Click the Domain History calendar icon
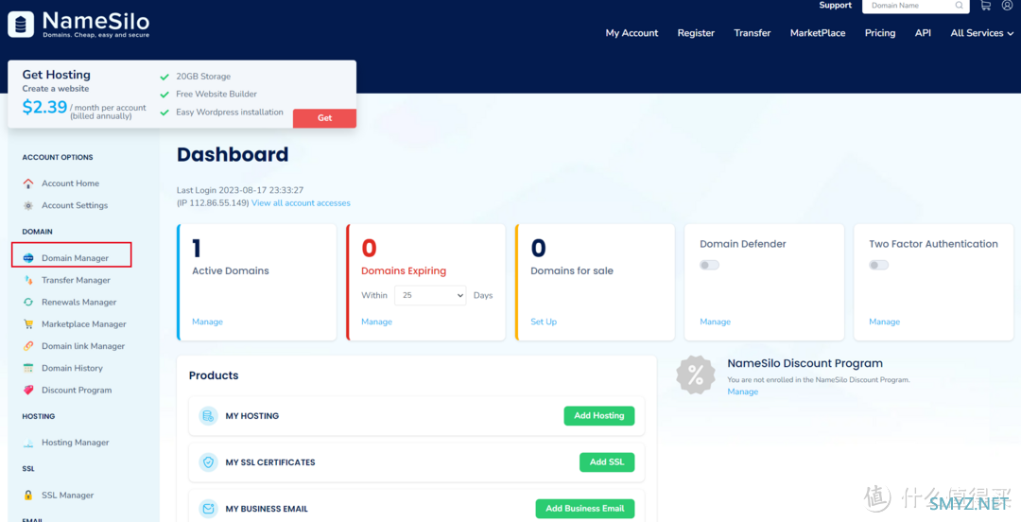 coord(28,368)
